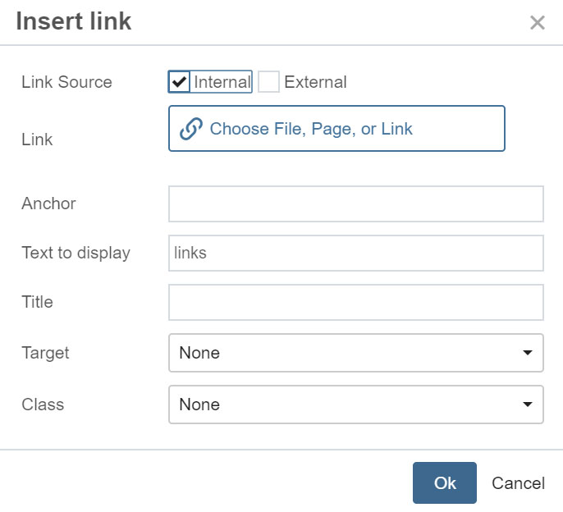
Task: Click the Class dropdown arrow
Action: tap(528, 405)
